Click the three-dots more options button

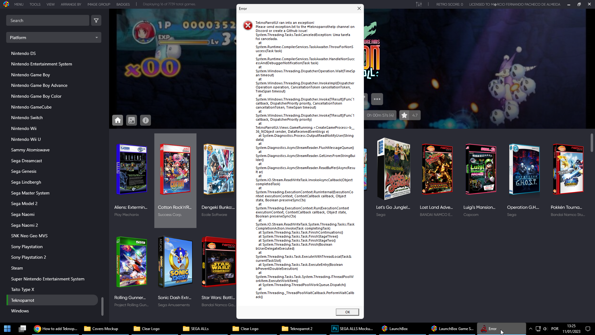point(377,99)
